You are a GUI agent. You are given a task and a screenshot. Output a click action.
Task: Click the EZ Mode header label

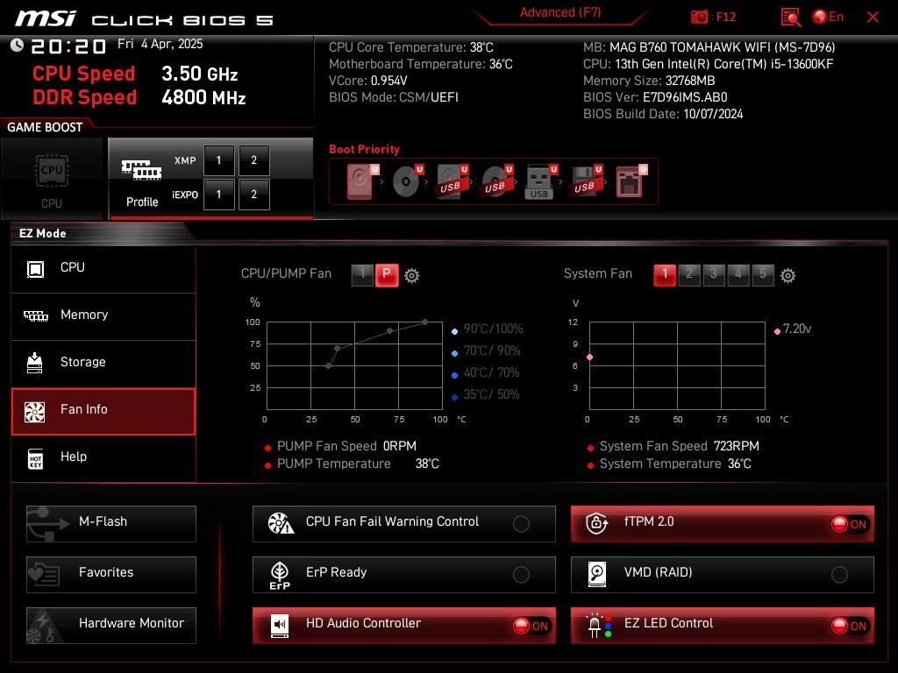[42, 233]
